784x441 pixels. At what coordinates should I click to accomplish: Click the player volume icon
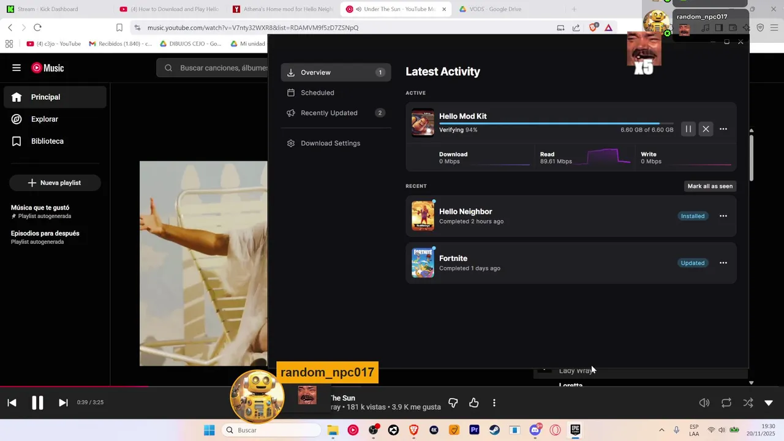(704, 402)
